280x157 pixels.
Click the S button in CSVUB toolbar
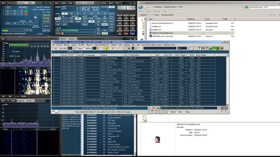point(125,48)
